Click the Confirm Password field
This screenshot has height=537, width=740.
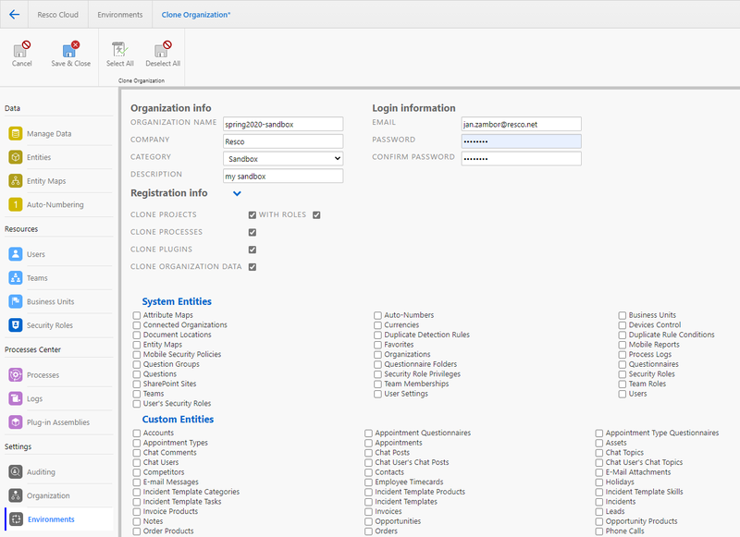[x=521, y=158]
